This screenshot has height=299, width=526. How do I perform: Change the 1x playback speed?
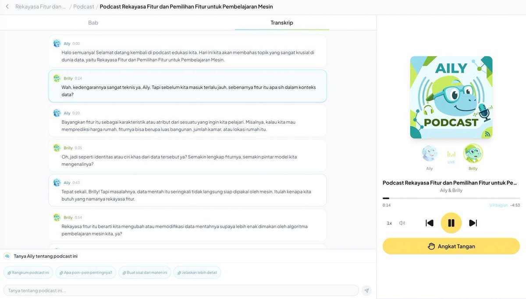coord(389,223)
